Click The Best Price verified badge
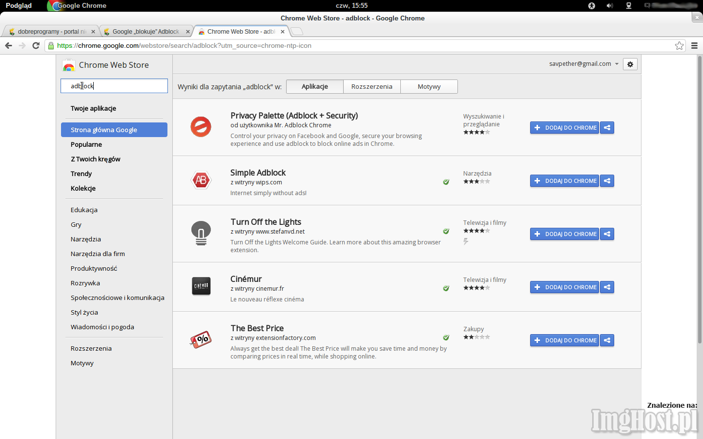 [x=446, y=338]
